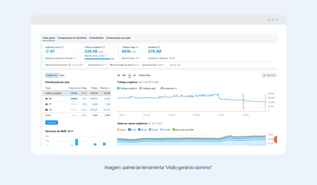This screenshot has height=185, width=317.
Task: Click info icon beside Tráfego Orgânico
Action: (x=104, y=47)
